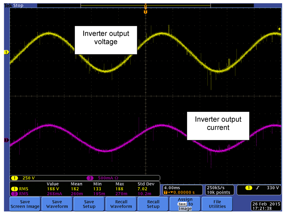Click the 500mA channel 3 scale readout
This screenshot has height=215, width=285.
point(108,178)
